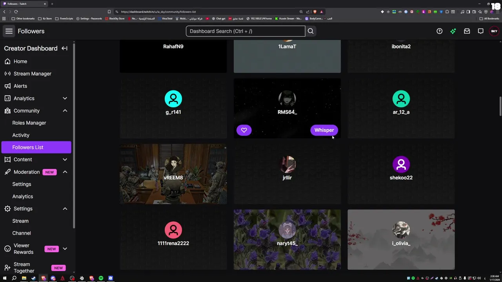Click into Dashboard Search field
The height and width of the screenshot is (282, 502).
(246, 31)
